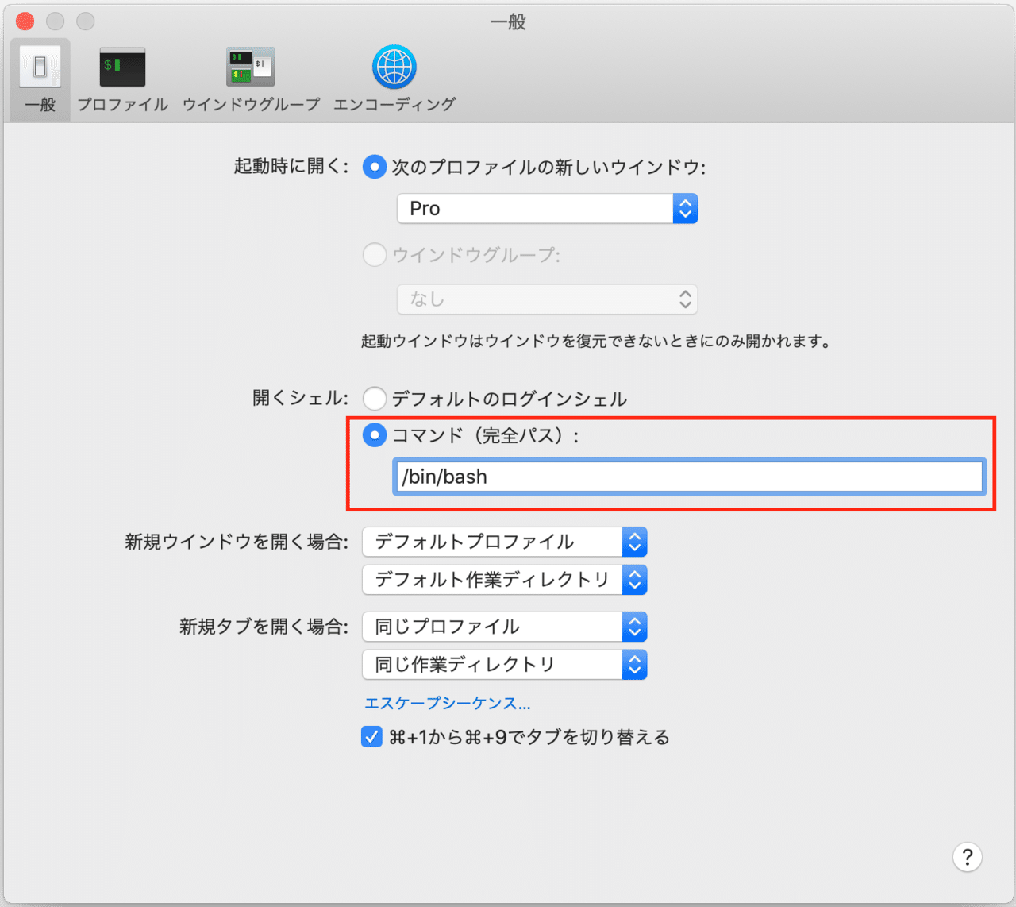Open the エンコーディング globe icon
The image size is (1016, 907).
[x=394, y=67]
